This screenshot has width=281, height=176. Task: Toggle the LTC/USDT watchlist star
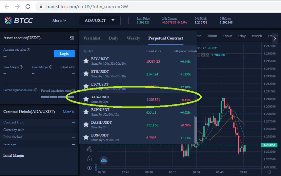[86, 86]
